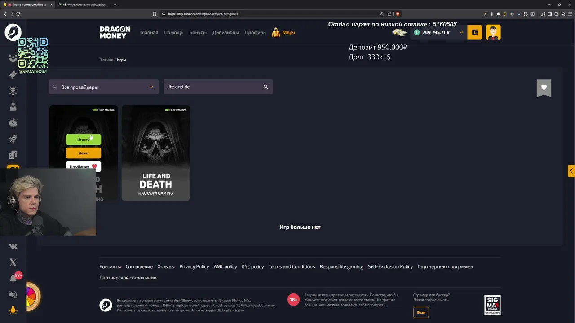Click the Dragon Money round logo in the sidebar

pyautogui.click(x=13, y=32)
